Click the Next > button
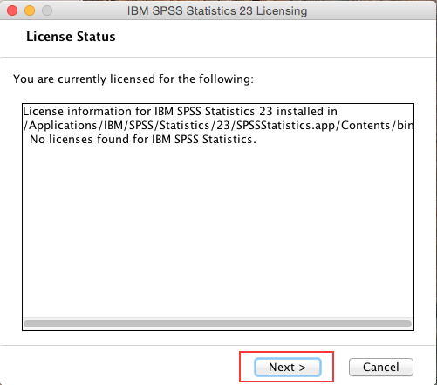 [288, 367]
